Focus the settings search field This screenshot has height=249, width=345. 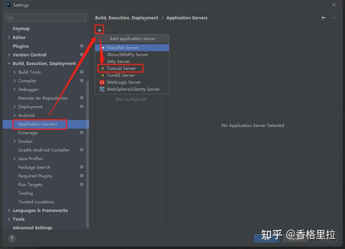pyautogui.click(x=46, y=18)
